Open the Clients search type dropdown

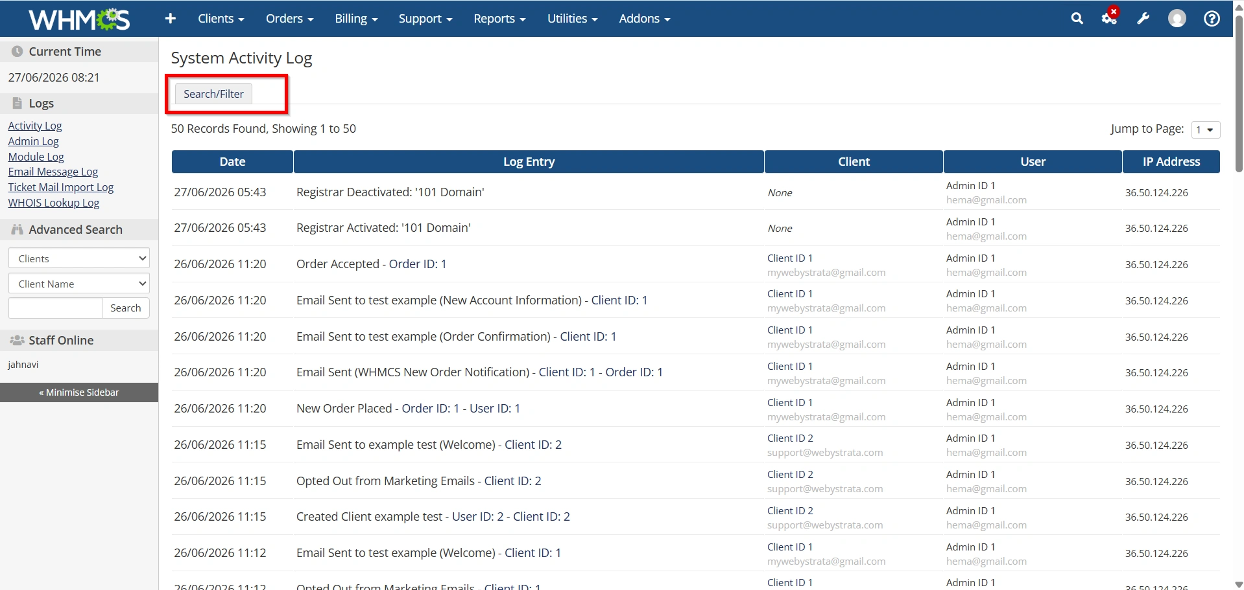point(79,258)
